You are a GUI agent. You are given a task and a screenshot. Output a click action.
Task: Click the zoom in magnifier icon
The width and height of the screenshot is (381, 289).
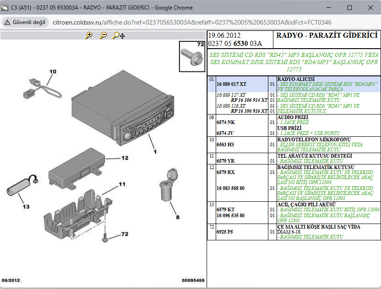[89, 35]
